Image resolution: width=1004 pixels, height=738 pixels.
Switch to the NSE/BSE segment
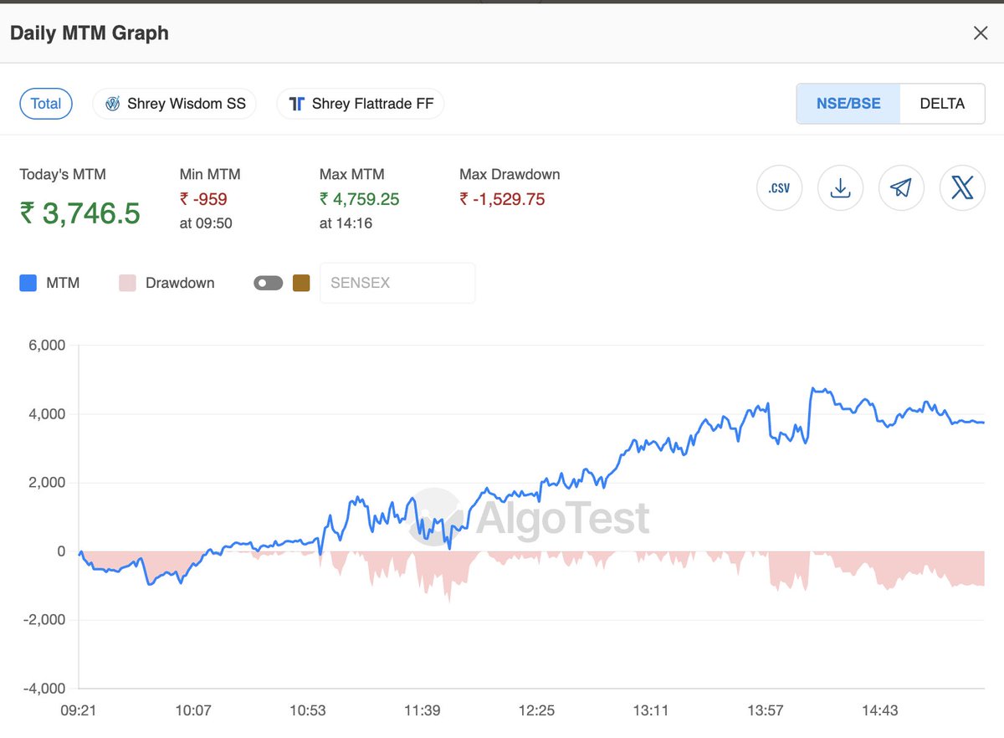(x=848, y=104)
